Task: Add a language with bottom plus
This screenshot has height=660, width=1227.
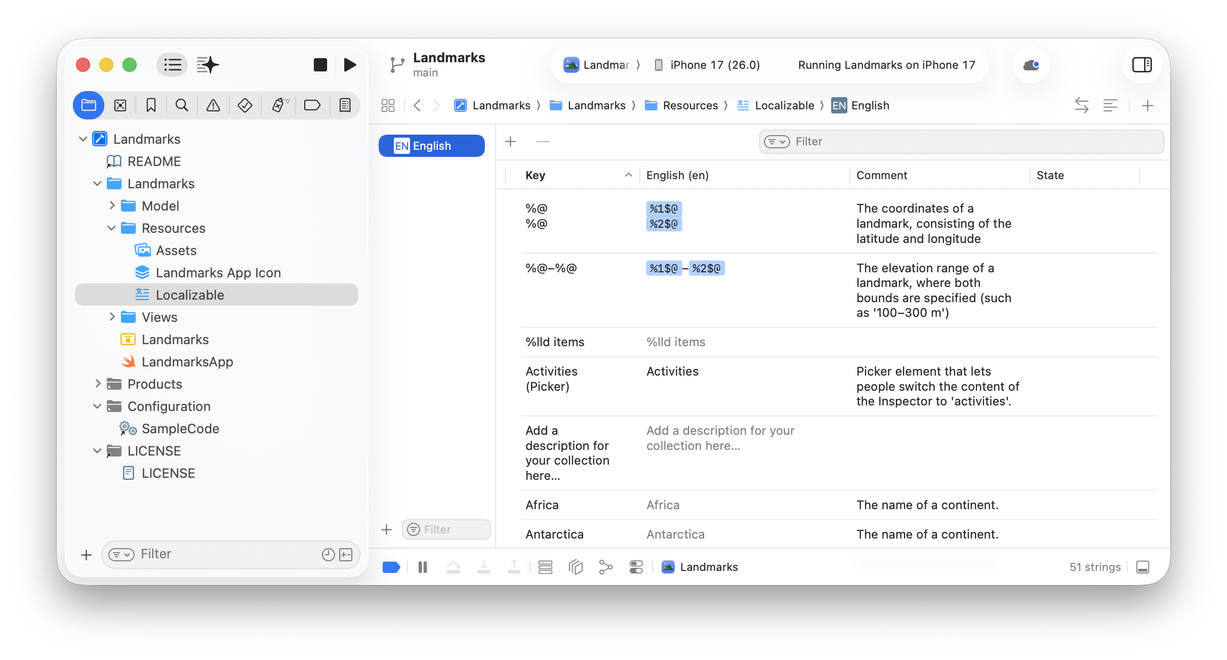Action: tap(387, 529)
